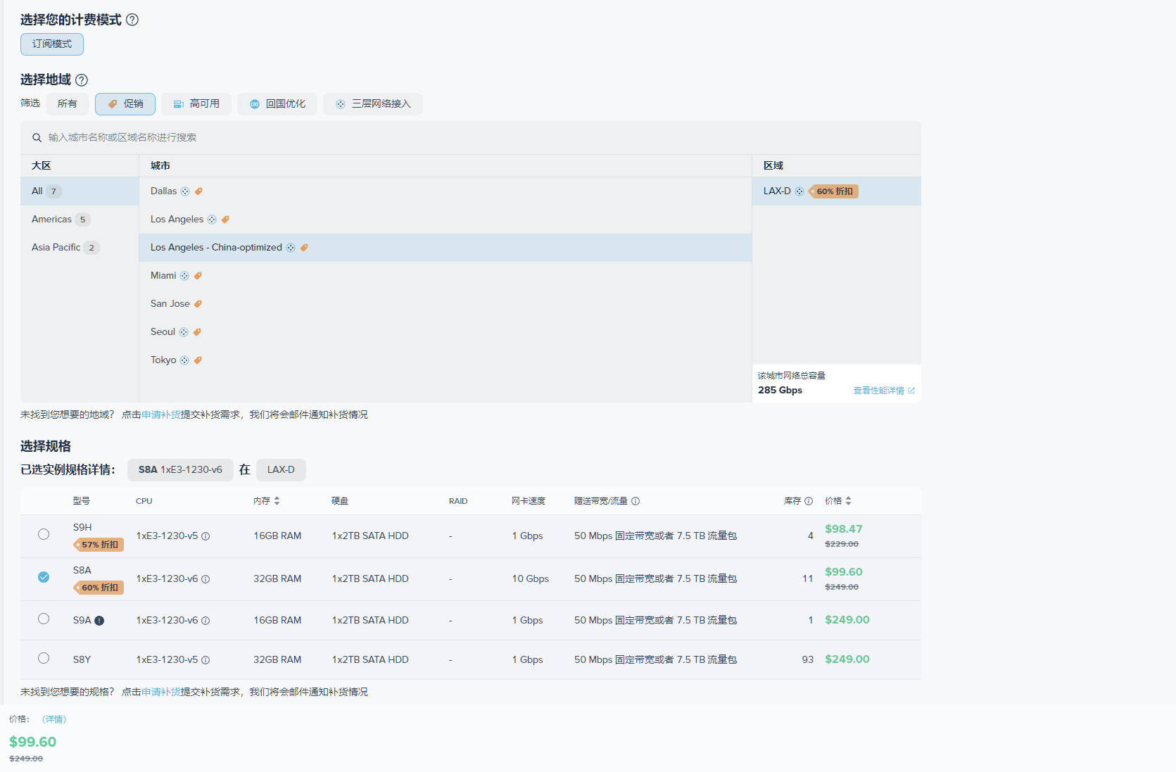This screenshot has width=1176, height=772.
Task: Click help icon next to 选择地域
Action: coord(82,80)
